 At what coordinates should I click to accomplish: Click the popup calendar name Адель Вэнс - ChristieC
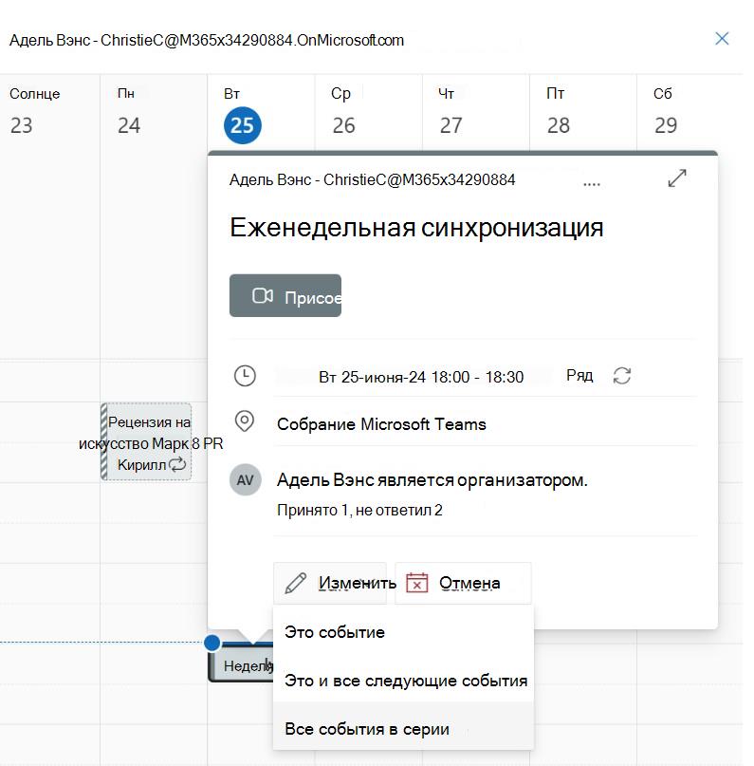pos(372,179)
